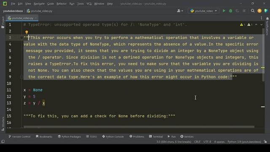
Task: Click the youtube_video.py breadcrumb
Action: 40,11
